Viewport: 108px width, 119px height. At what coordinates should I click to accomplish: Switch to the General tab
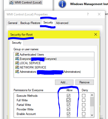tap(13, 23)
